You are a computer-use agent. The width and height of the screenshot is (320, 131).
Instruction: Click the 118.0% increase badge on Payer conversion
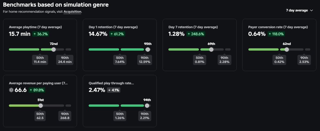click(276, 34)
